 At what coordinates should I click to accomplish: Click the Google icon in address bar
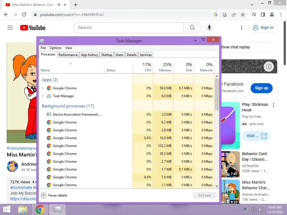(216, 15)
